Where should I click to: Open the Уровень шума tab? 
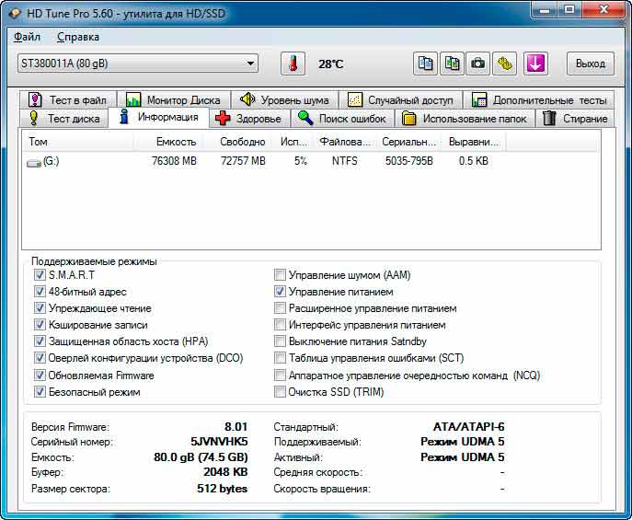(x=284, y=99)
